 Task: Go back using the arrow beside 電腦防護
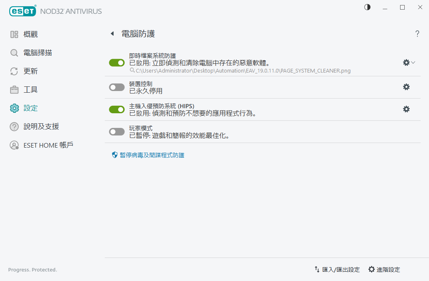112,34
